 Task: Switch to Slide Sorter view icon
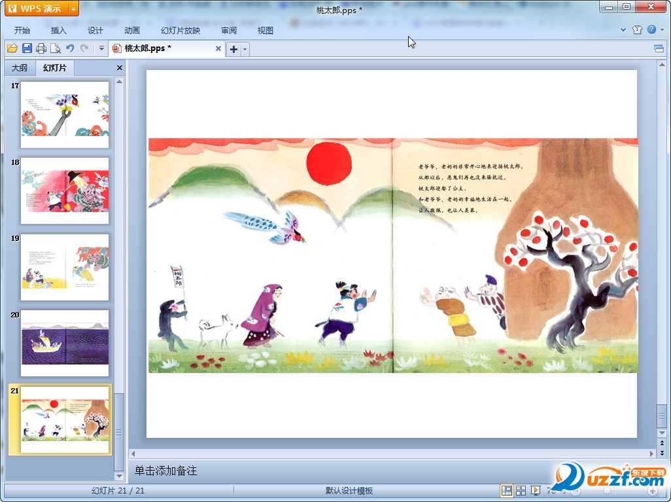tap(521, 490)
